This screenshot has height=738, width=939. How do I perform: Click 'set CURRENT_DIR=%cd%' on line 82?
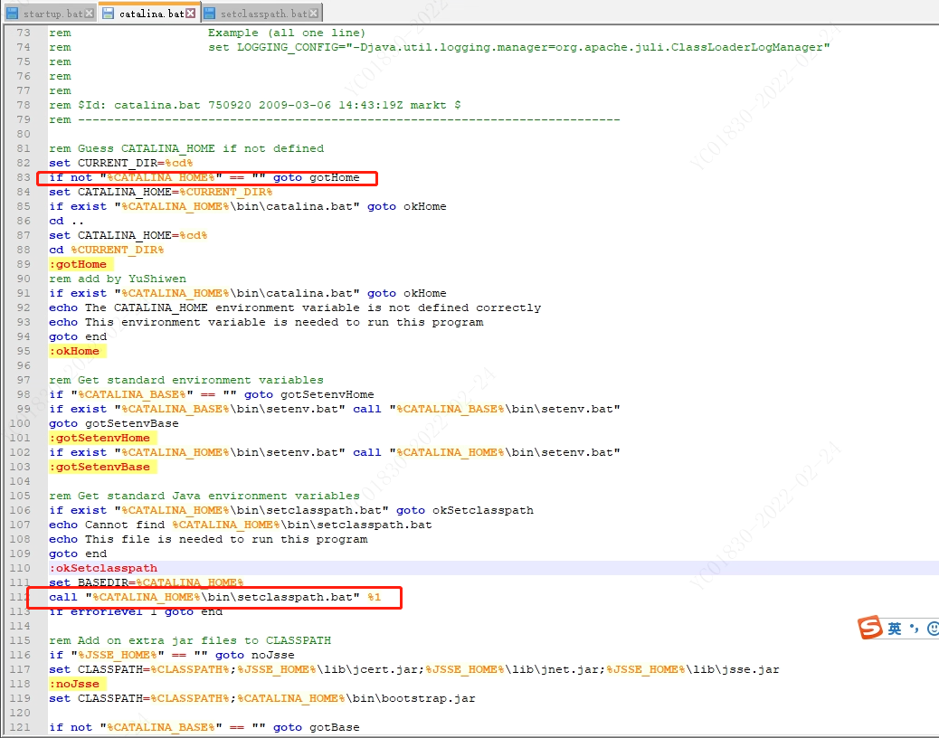point(121,163)
